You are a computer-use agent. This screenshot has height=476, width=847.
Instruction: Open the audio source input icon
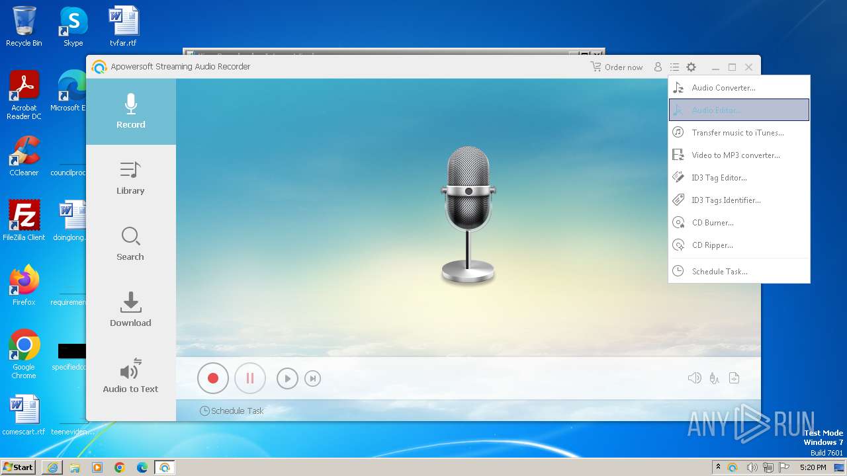[714, 378]
